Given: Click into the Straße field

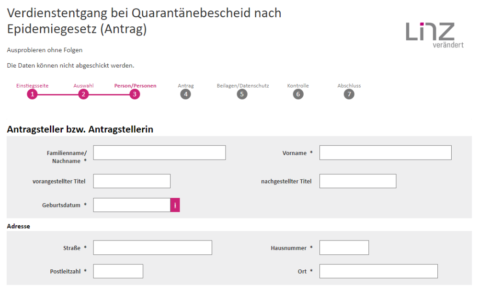Looking at the screenshot, I should (152, 247).
